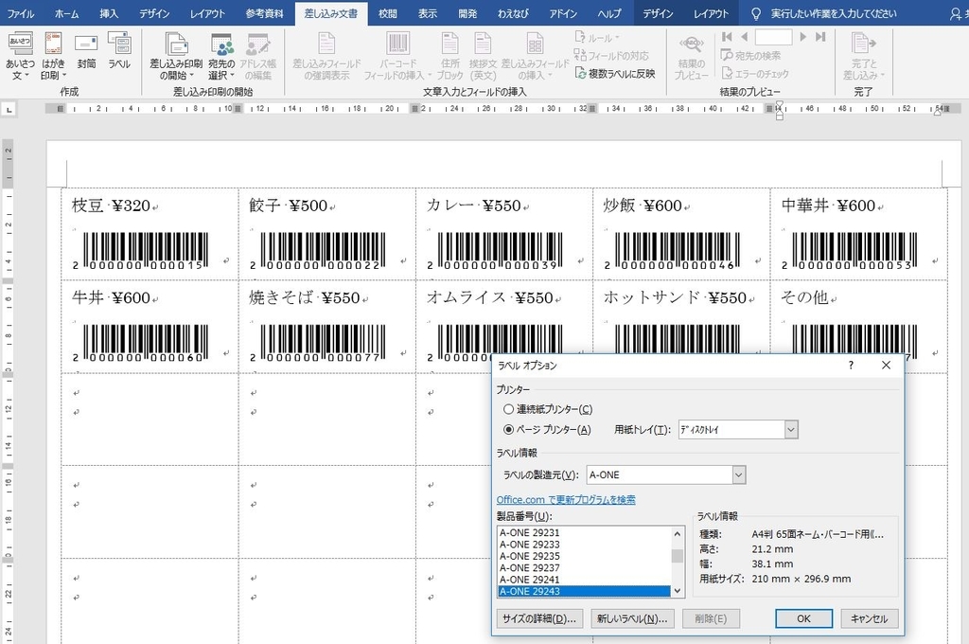
Task: Switch to the 挿入 tab
Action: coord(109,13)
